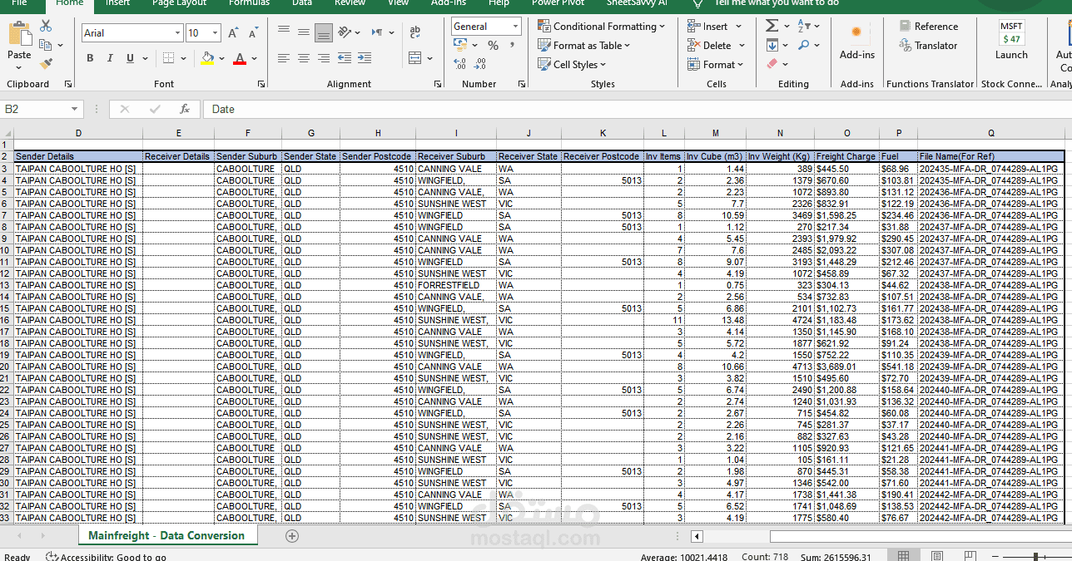
Task: Switch to the Formulas ribbon tab
Action: (x=249, y=3)
